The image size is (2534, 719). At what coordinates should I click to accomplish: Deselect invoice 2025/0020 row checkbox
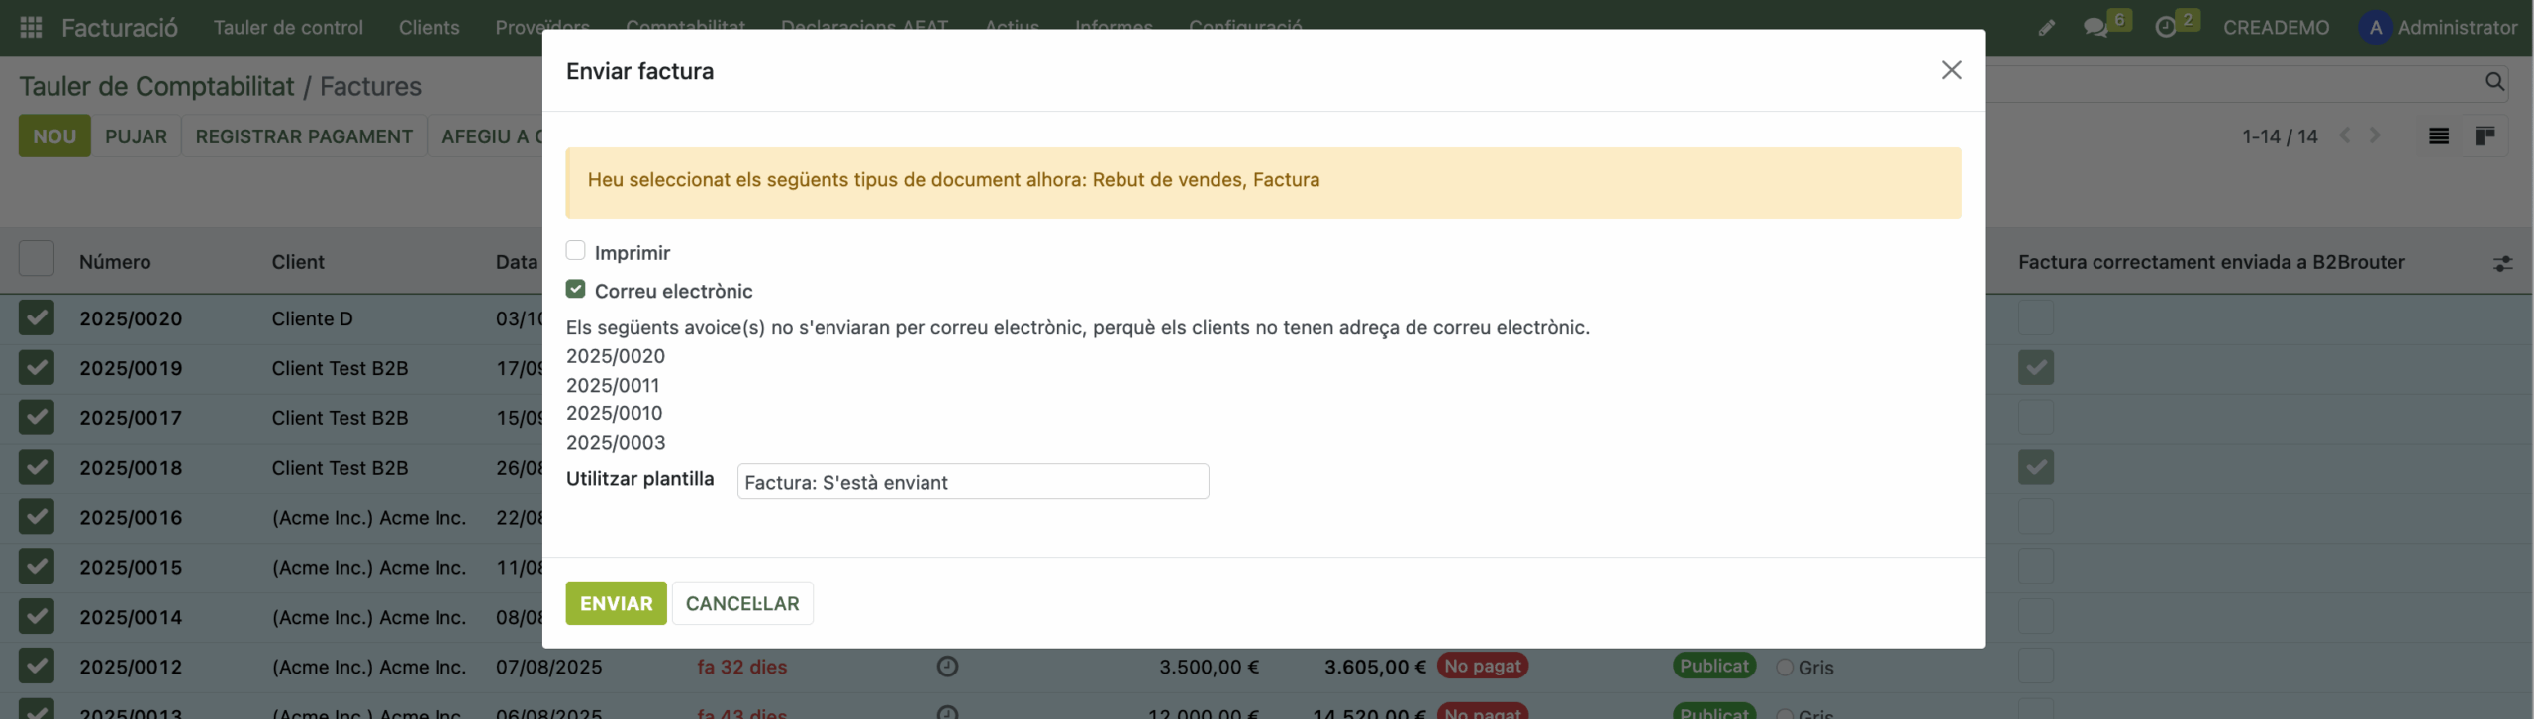(37, 318)
